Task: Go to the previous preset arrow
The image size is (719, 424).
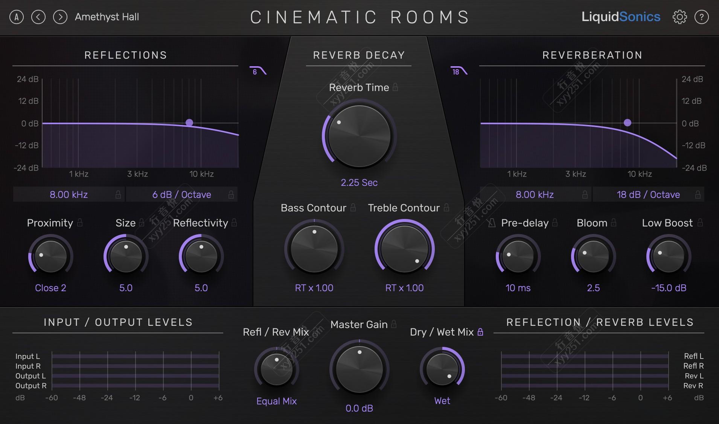Action: [38, 17]
